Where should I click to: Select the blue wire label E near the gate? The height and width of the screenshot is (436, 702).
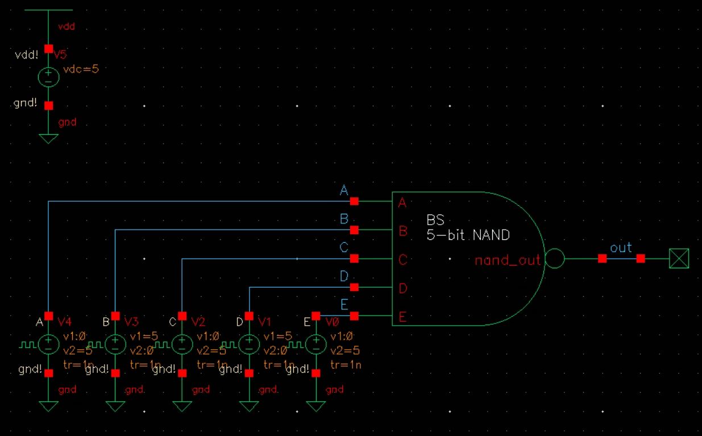coord(344,305)
